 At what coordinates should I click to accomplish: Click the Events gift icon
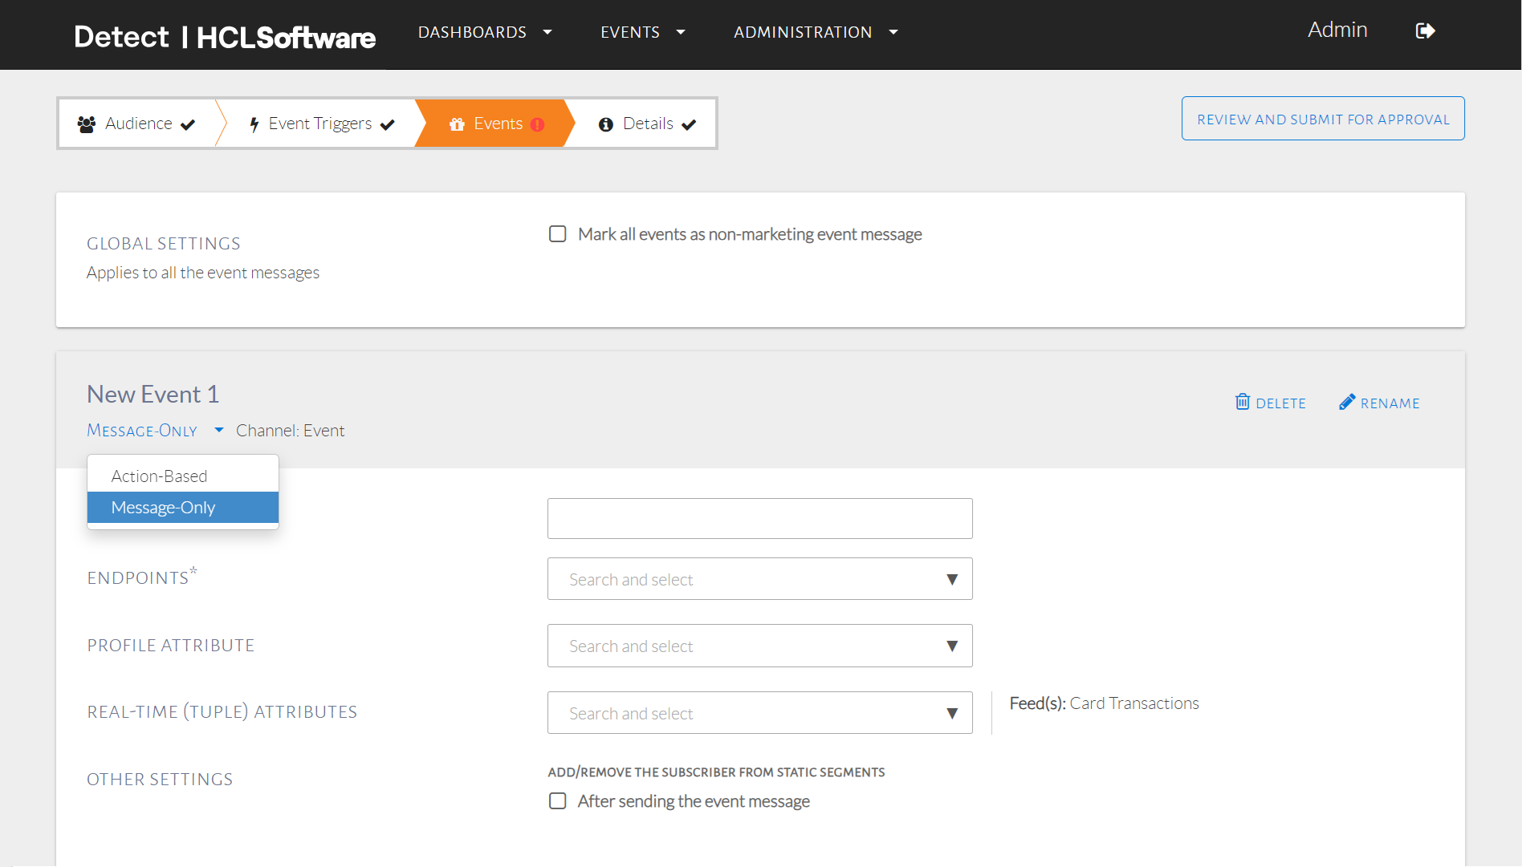[457, 124]
